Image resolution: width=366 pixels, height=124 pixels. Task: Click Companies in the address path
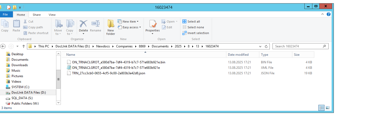(124, 46)
